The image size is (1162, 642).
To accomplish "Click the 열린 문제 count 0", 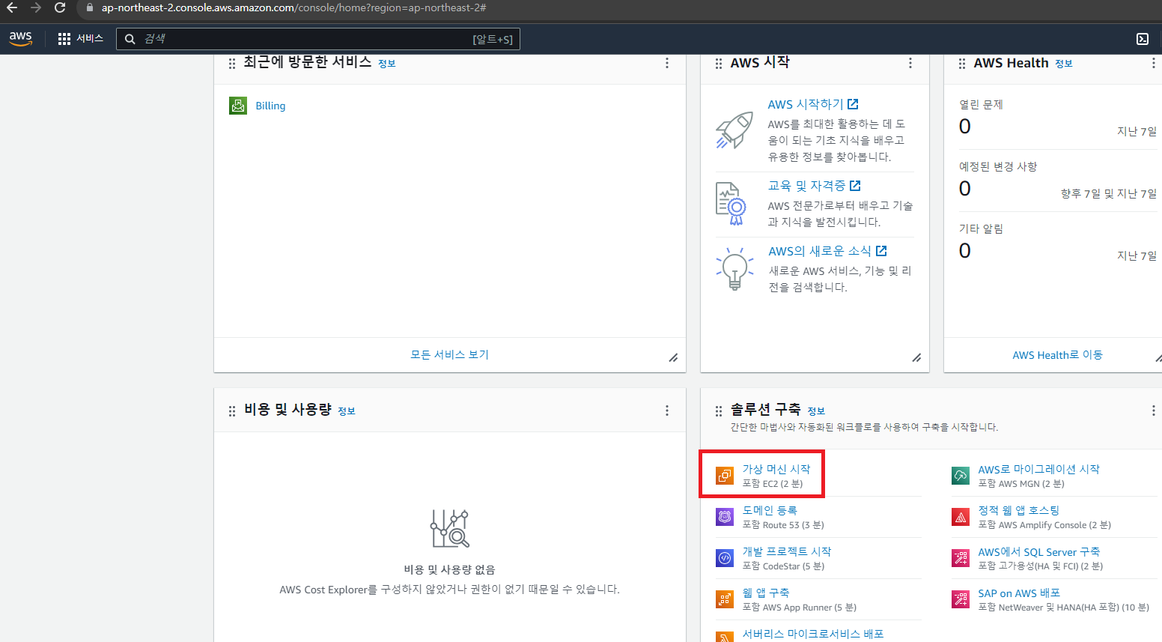I will click(965, 127).
